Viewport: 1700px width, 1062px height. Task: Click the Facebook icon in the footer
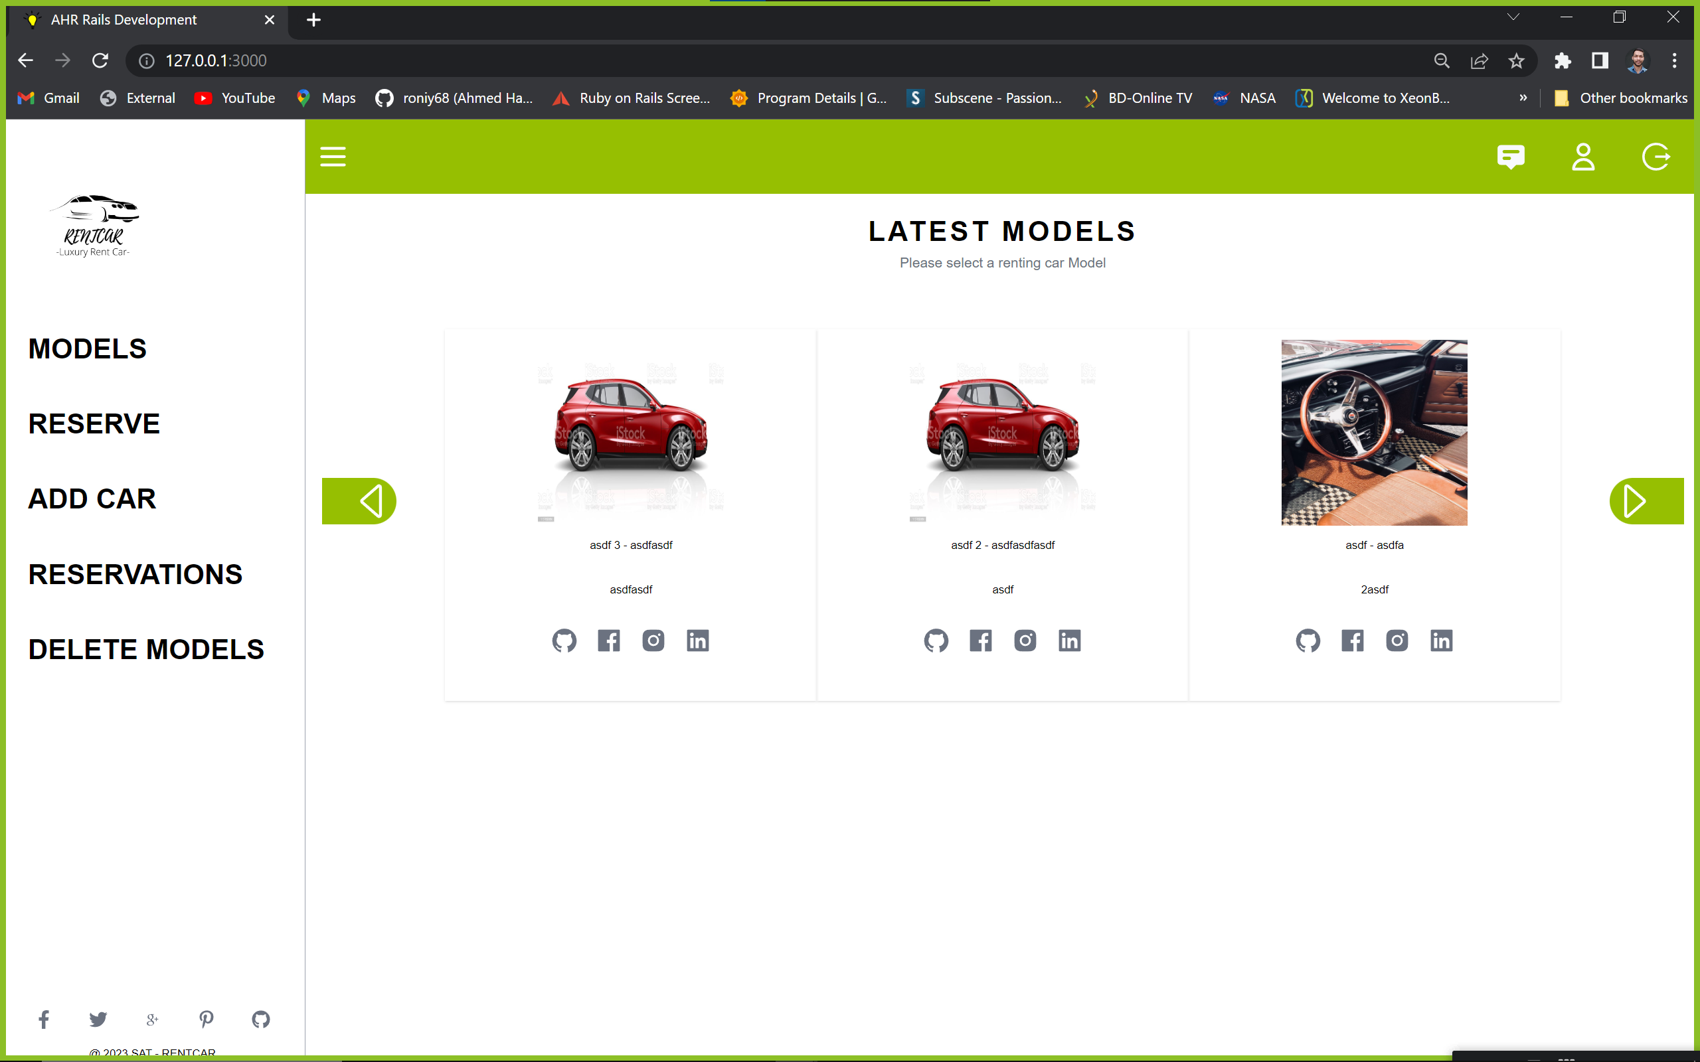click(x=44, y=1019)
